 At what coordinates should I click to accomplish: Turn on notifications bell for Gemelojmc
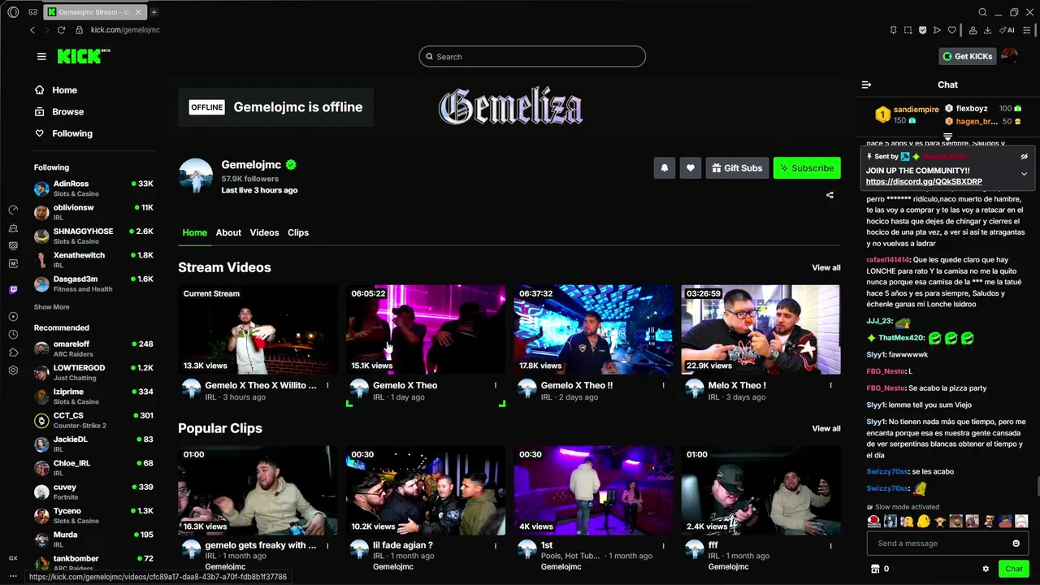[x=665, y=168]
